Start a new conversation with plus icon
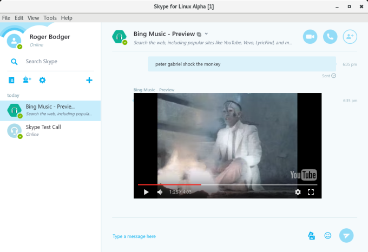This screenshot has height=252, width=368. pos(89,80)
